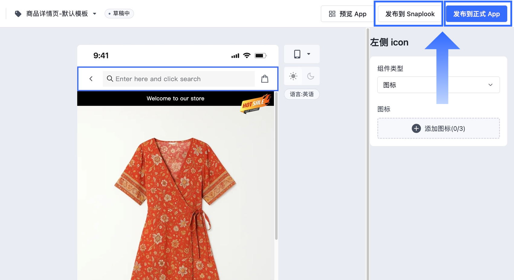Switch to light mode with the sun icon

293,76
